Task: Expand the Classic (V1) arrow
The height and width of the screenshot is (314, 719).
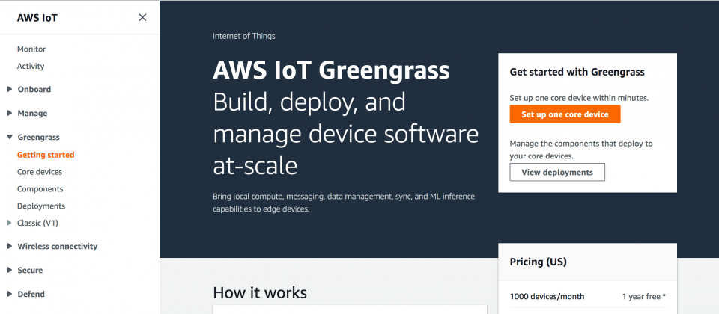Action: 10,223
